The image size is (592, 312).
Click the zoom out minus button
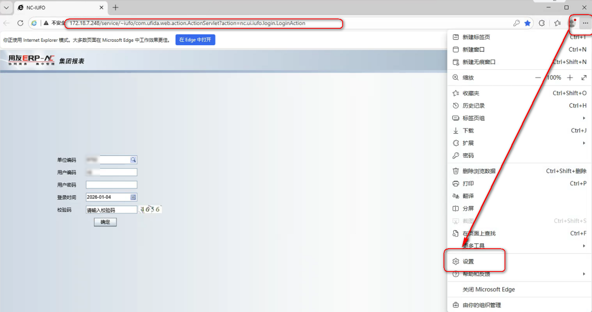(x=538, y=78)
